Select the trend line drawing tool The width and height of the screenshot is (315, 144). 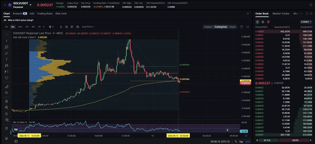click(x=7, y=41)
